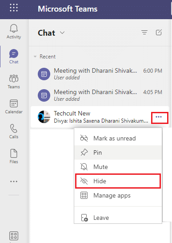Screen dimensions: 172x243
Task: Choose Mute from context menu
Action: click(118, 167)
